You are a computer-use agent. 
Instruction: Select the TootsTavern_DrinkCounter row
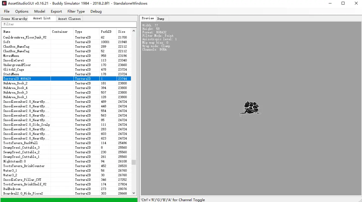pyautogui.click(x=66, y=166)
